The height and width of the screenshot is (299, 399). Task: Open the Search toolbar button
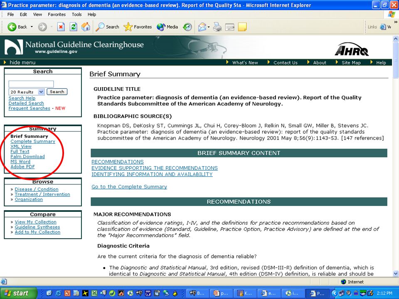point(107,27)
